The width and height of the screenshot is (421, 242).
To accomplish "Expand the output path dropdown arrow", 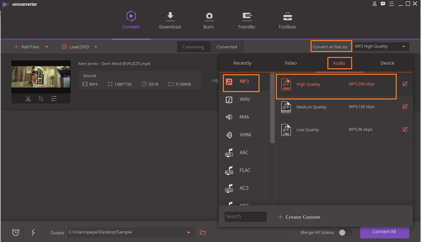I will coord(189,233).
